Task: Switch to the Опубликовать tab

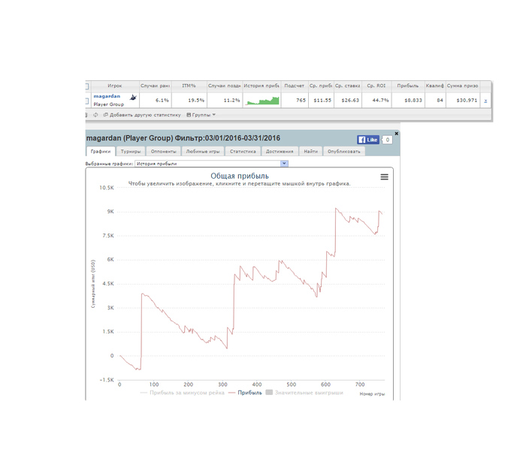Action: (x=344, y=151)
